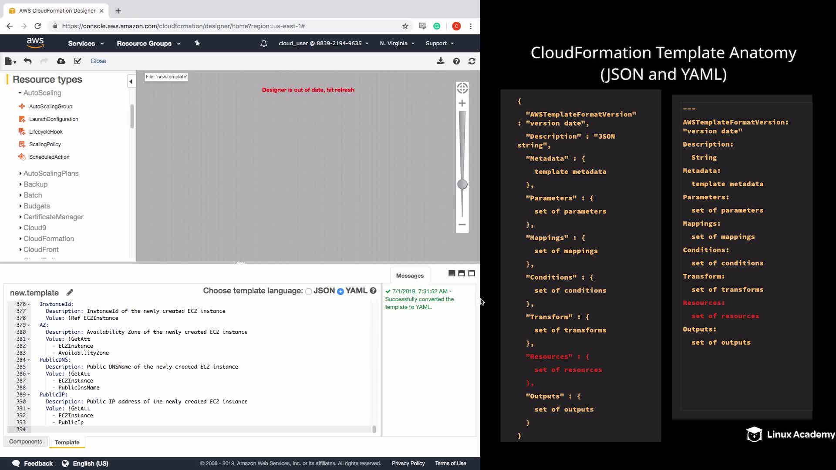
Task: Select the JSON template language
Action: pos(309,291)
